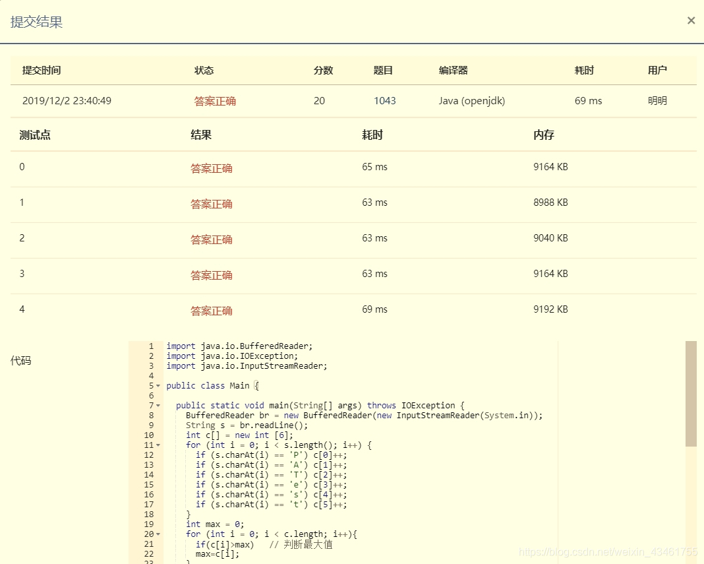Collapse the for-loop fold at line 11
The height and width of the screenshot is (564, 704).
158,445
